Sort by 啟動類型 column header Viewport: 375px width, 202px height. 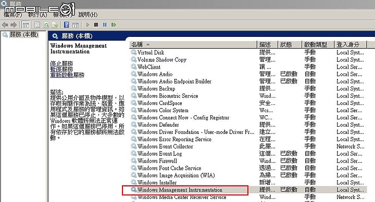318,45
